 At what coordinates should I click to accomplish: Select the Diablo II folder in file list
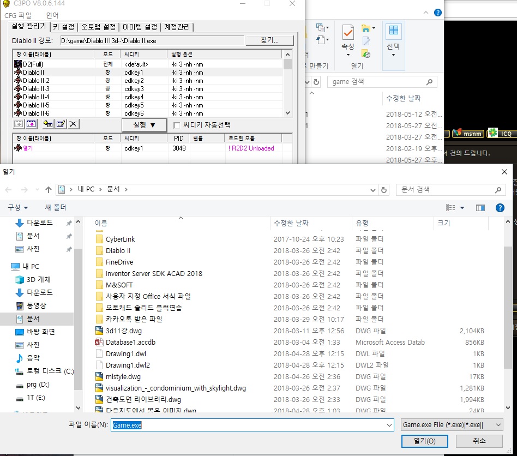tap(118, 250)
